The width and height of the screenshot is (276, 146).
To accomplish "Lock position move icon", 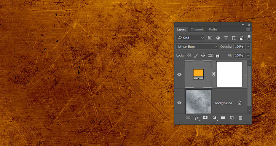I will (x=203, y=56).
